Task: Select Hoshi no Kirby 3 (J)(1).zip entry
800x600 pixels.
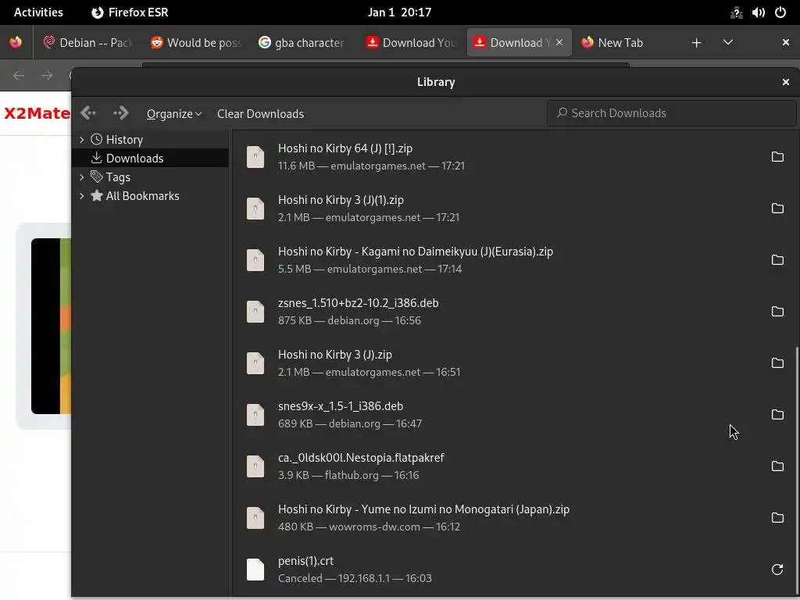Action: tap(514, 208)
